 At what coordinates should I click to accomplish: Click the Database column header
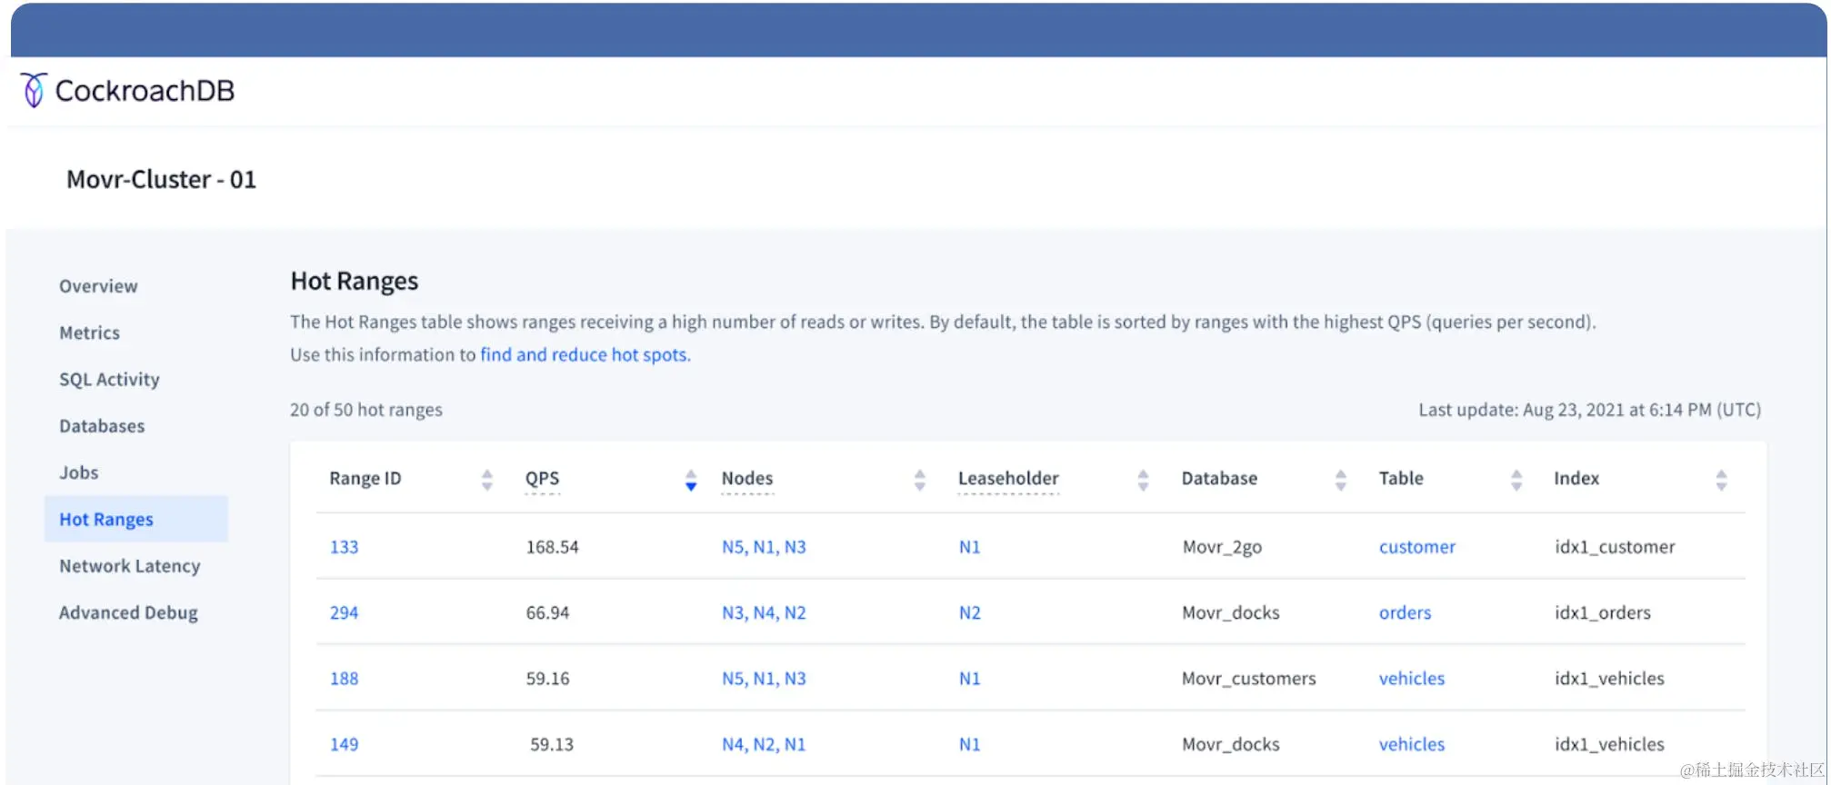(x=1219, y=478)
